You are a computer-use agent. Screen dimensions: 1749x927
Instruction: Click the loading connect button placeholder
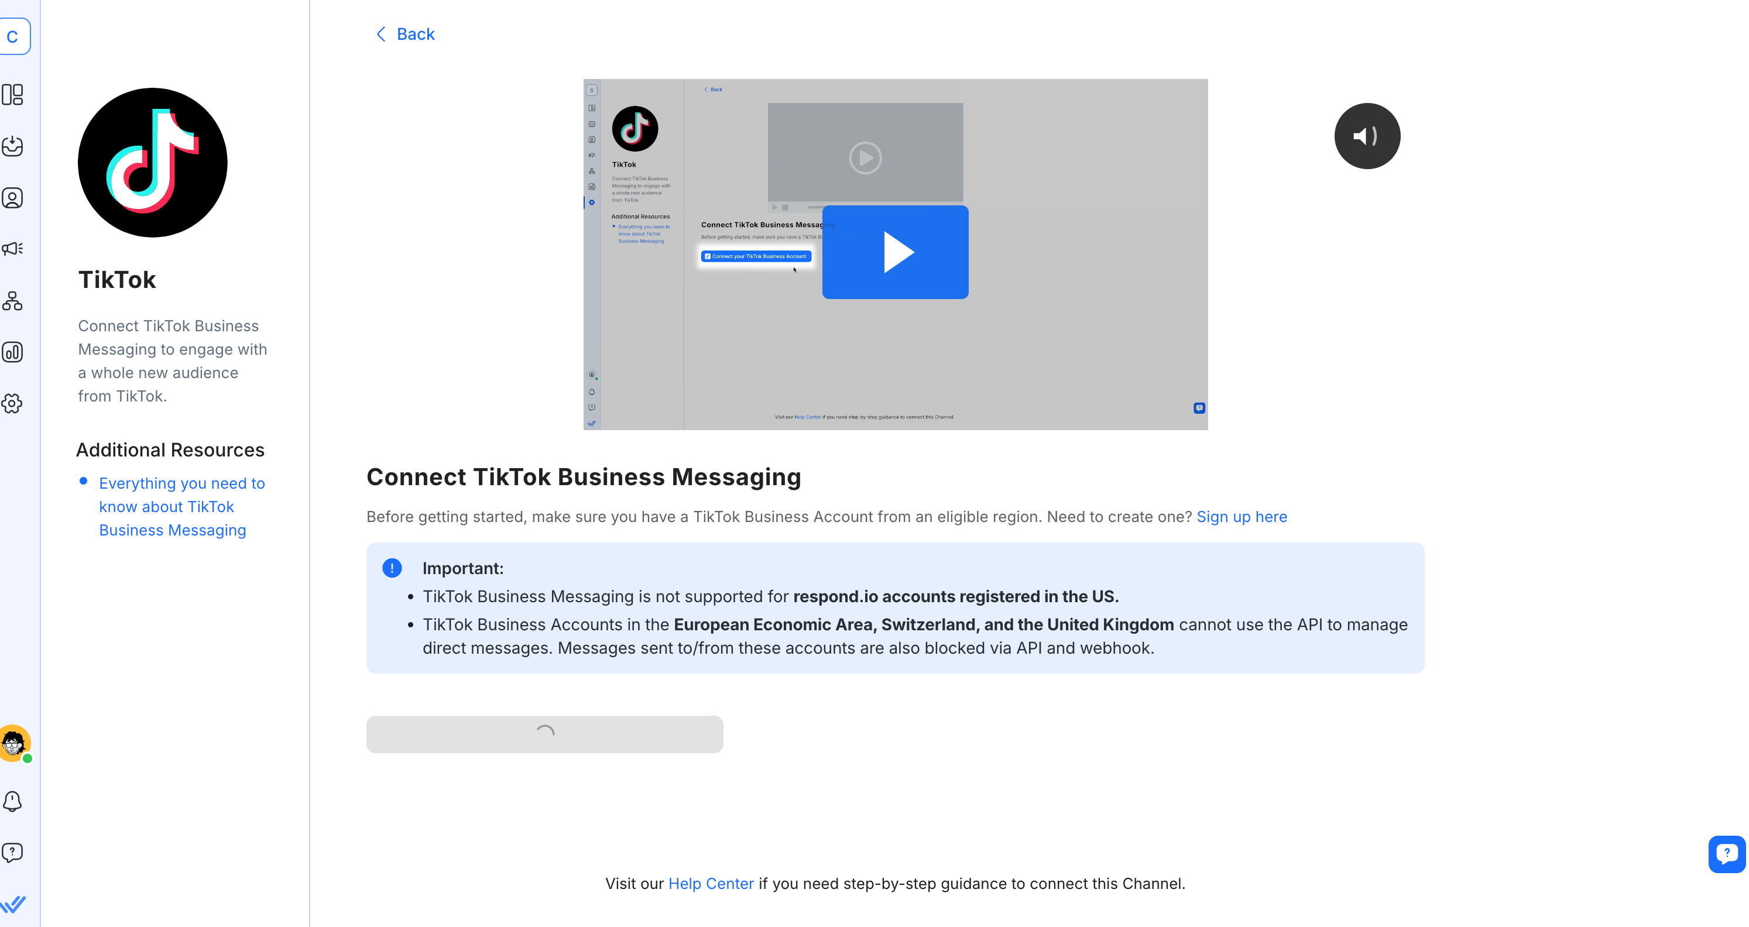coord(544,734)
